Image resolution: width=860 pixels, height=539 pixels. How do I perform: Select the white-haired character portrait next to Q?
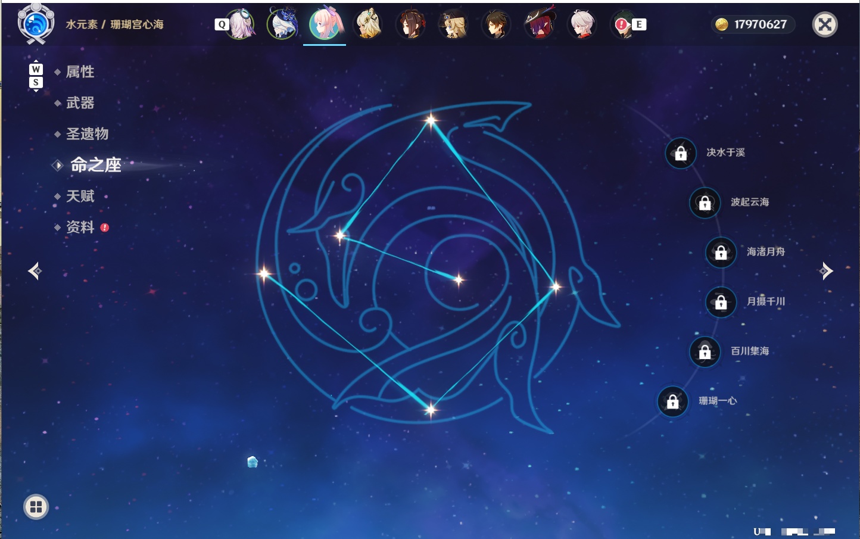241,24
